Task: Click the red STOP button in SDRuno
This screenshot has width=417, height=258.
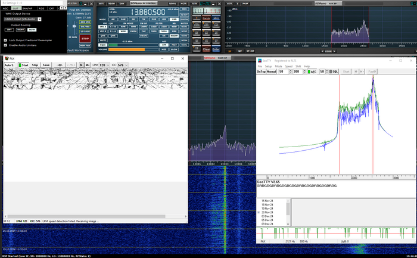Action: click(x=85, y=39)
